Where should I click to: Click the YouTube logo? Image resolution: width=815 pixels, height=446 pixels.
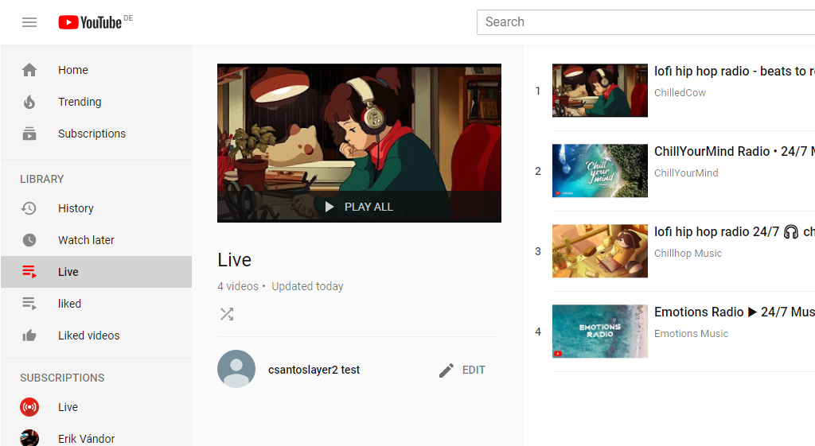pyautogui.click(x=89, y=22)
